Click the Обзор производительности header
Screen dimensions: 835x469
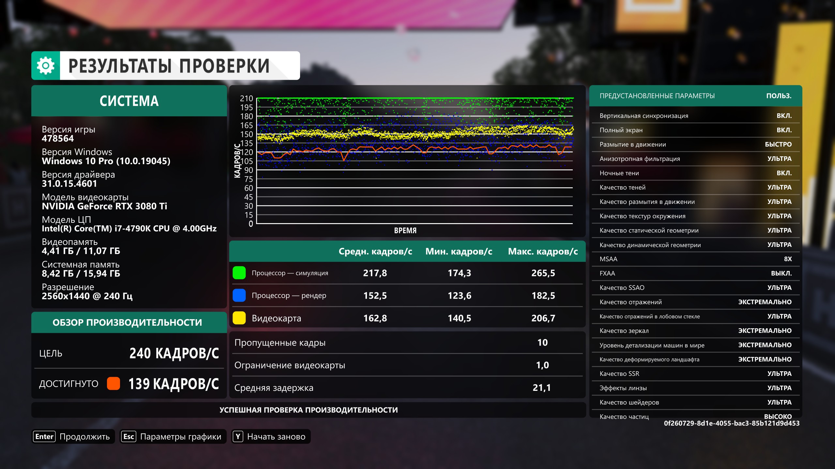[x=127, y=322]
